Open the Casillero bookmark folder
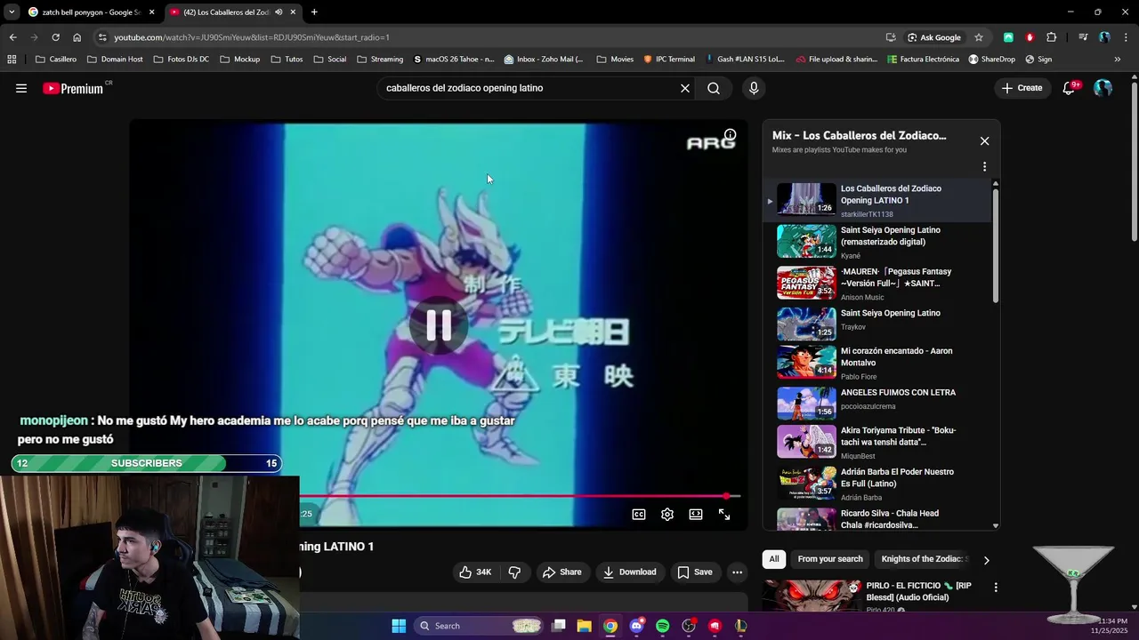This screenshot has width=1139, height=640. tap(56, 60)
